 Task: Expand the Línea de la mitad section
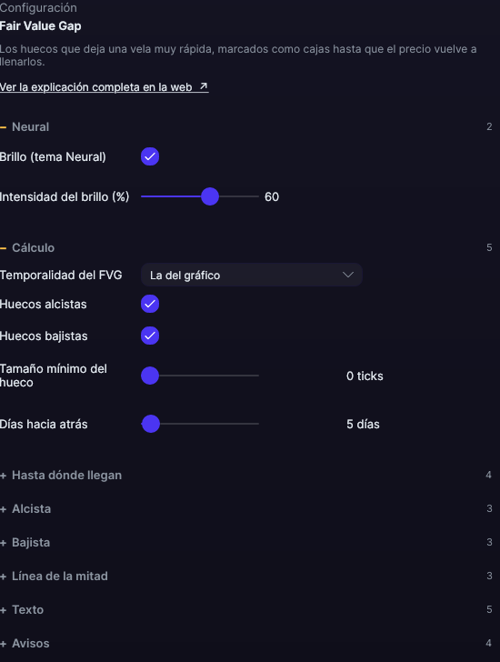click(246, 577)
